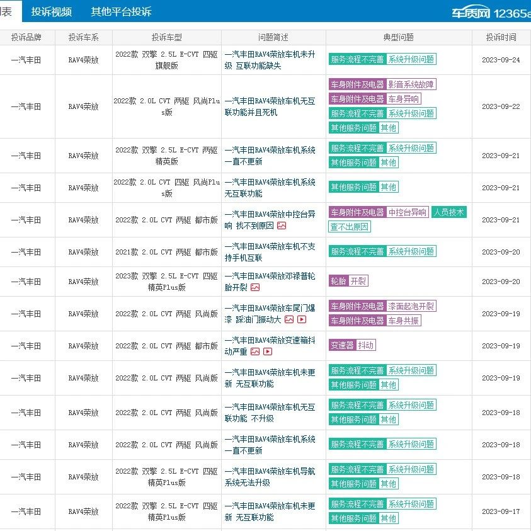The width and height of the screenshot is (531, 531).
Task: Click 其他服务问题 tag in 2023-09-22 row
Action: (353, 128)
